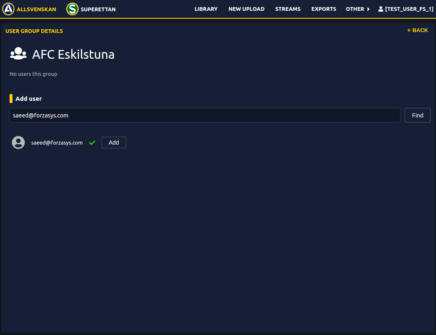
Task: Expand the Other dropdown menu
Action: 355,9
